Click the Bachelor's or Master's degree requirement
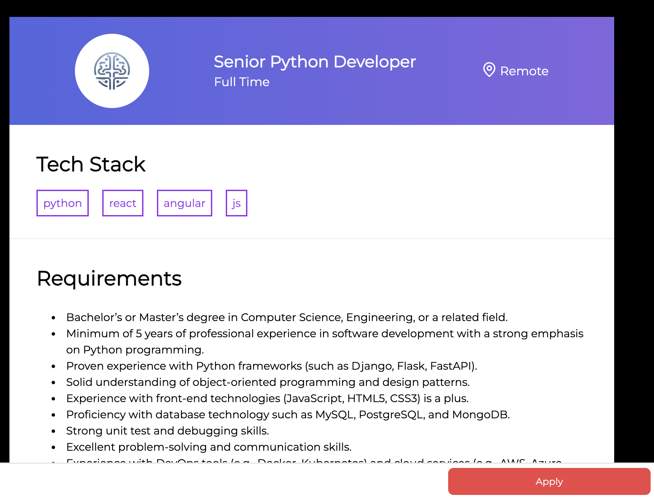Screen dimensions: 654x499 (287, 317)
